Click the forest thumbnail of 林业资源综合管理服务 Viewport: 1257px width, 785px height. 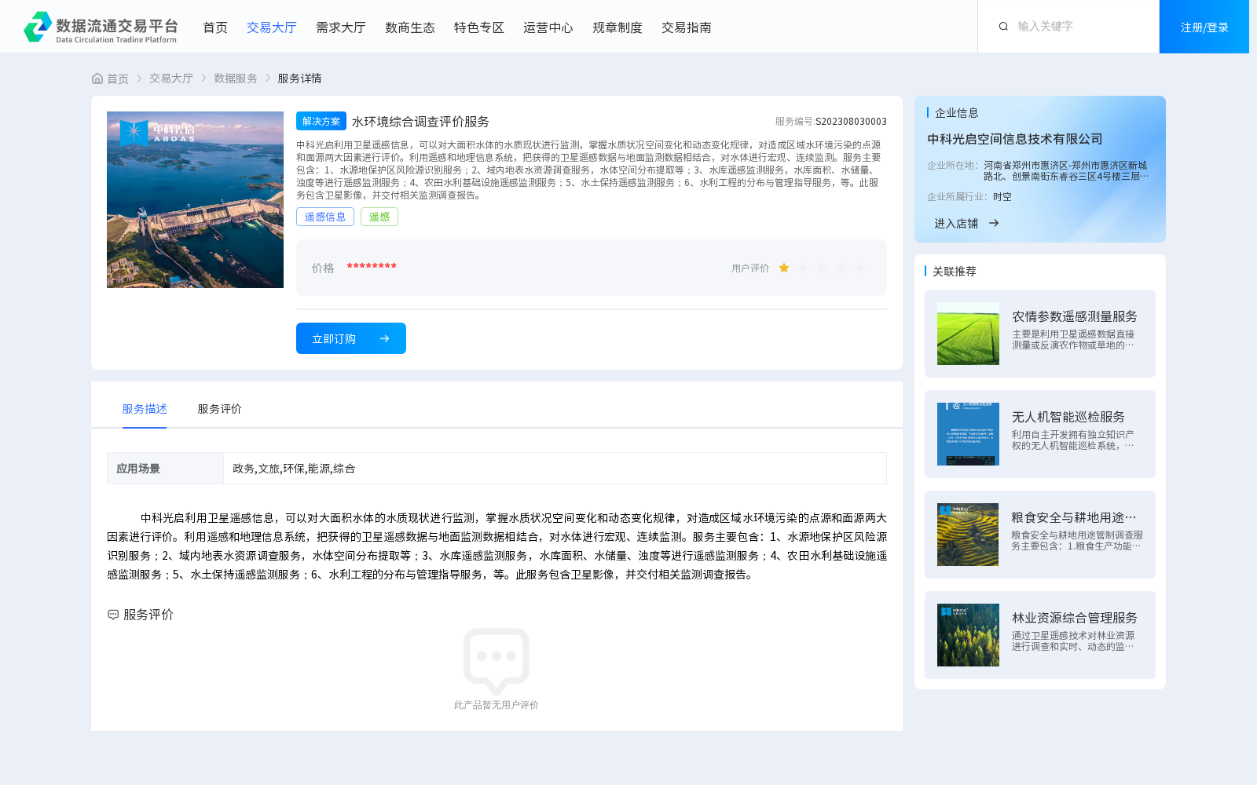coord(968,635)
